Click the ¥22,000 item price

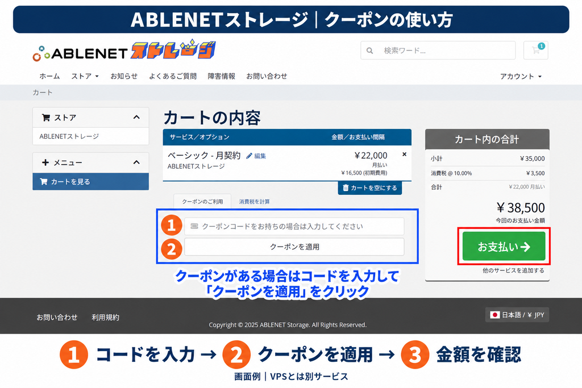point(371,156)
